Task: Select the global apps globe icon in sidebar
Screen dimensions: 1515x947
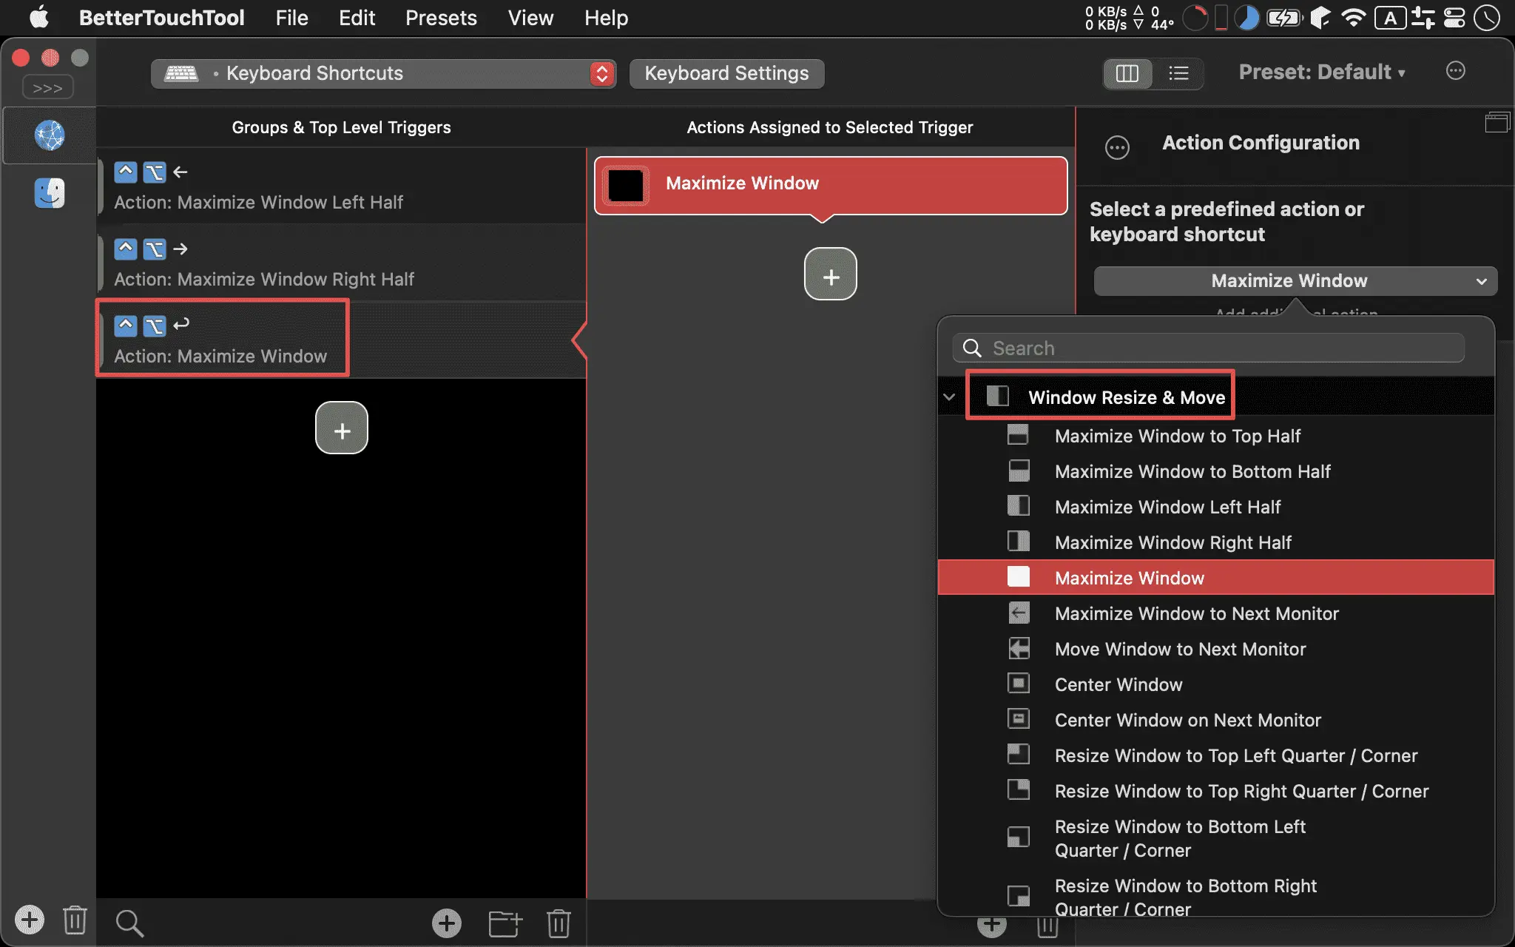Action: pyautogui.click(x=50, y=135)
